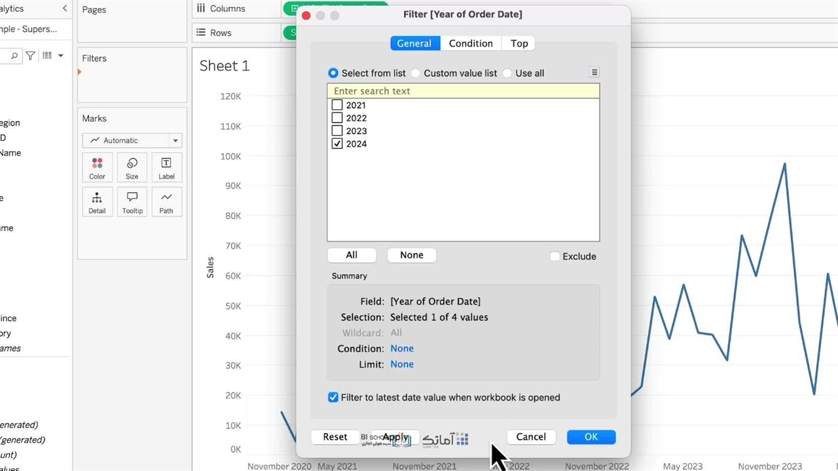Click the Enter search text field

[463, 91]
